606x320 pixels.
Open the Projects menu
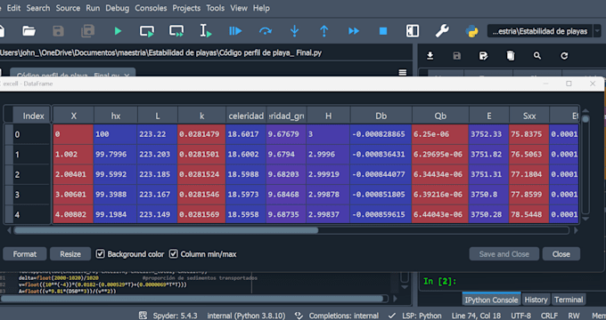click(186, 8)
